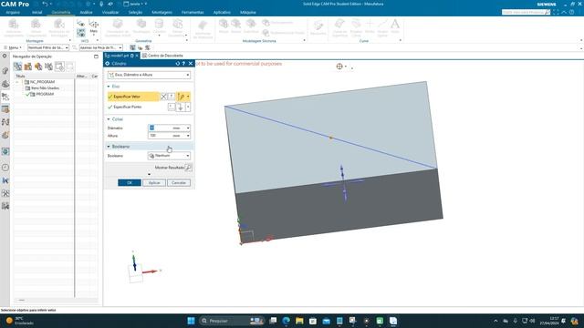Click the fifth navigator toolbar icon with gear
The height and width of the screenshot is (328, 584).
click(59, 67)
